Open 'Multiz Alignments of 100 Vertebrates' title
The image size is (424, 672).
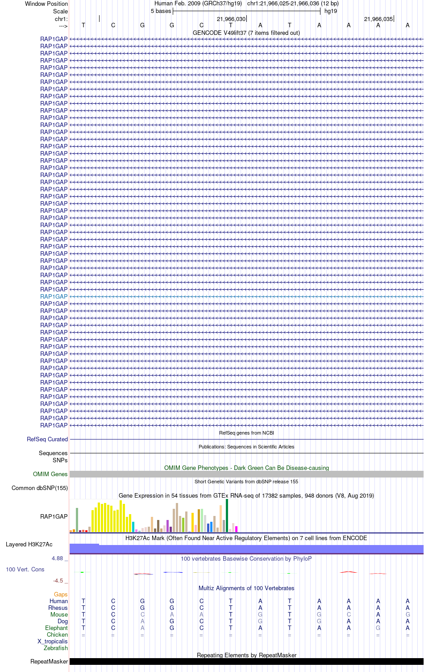click(246, 588)
